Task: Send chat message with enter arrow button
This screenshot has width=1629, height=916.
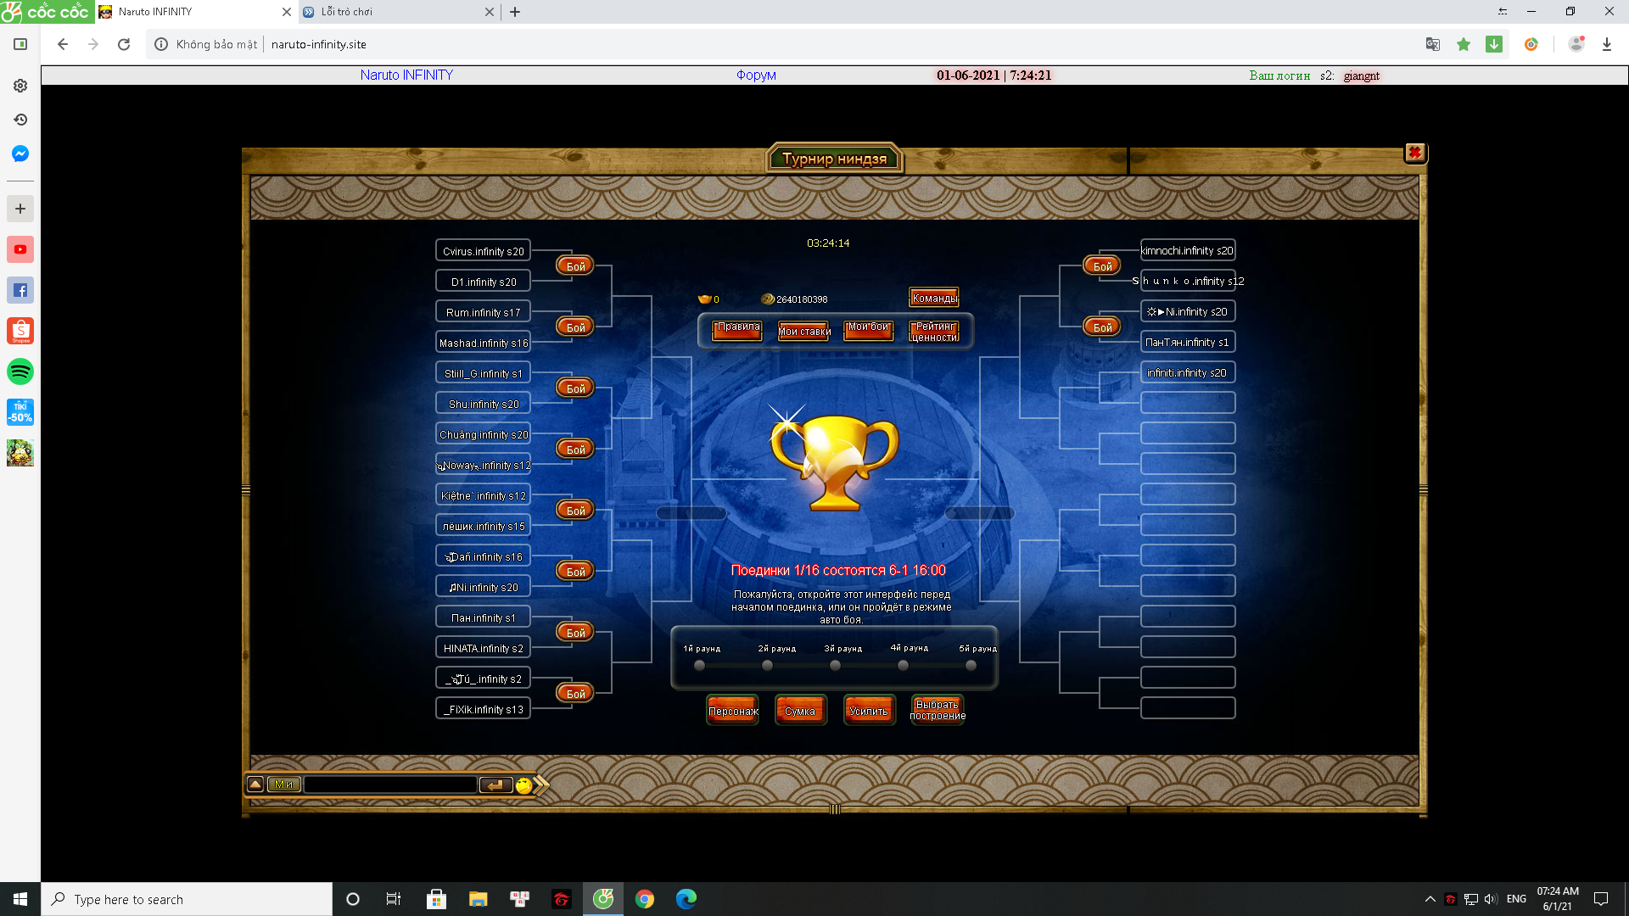Action: (495, 785)
